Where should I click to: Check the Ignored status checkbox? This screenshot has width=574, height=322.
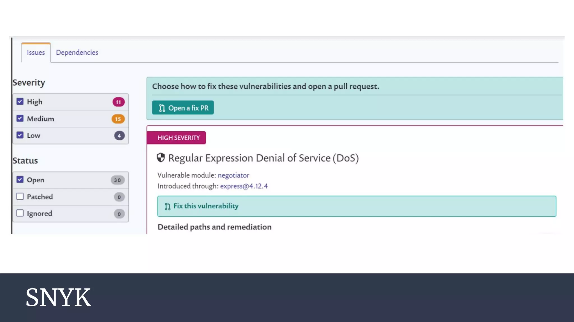tap(20, 213)
